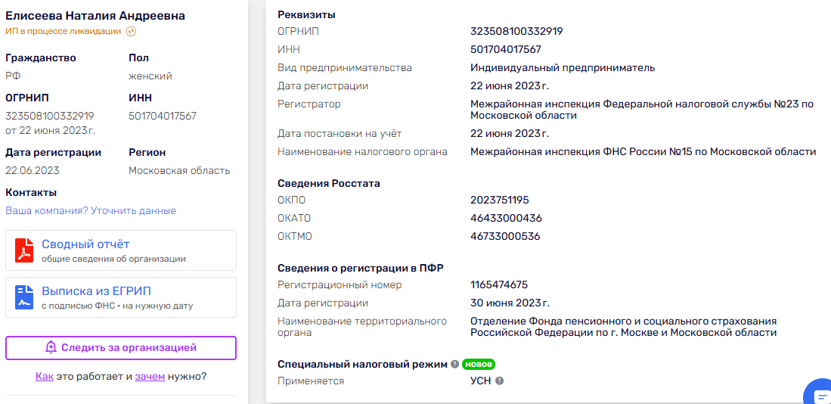Screen dimensions: 831x404
Task: Click the ОКПО code 2023751195
Action: click(499, 200)
